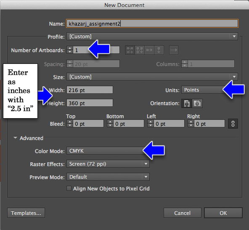
Task: Click the Number of Artboards stepper arrows
Action: tap(70, 50)
